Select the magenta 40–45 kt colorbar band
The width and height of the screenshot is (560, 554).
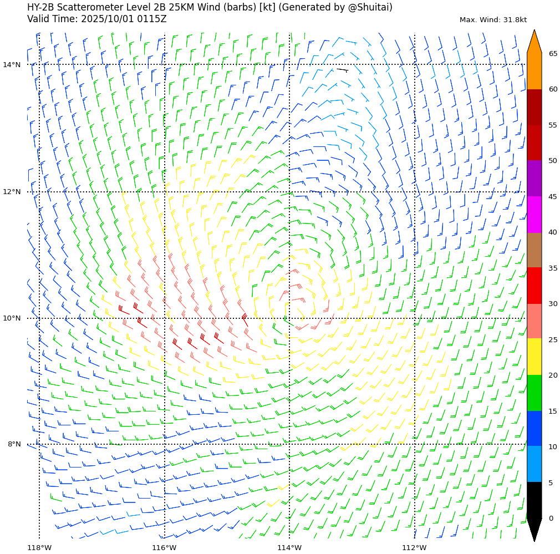534,214
